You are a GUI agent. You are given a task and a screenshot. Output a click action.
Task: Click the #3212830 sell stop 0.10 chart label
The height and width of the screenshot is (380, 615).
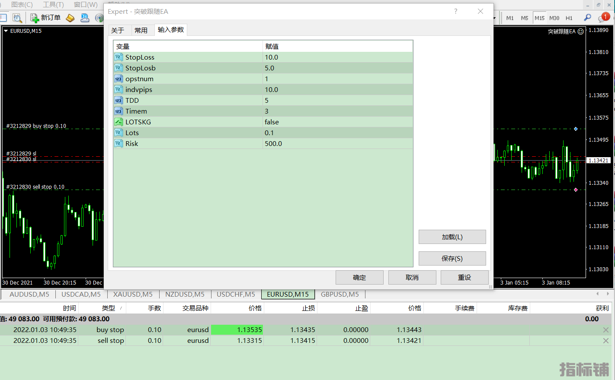coord(35,187)
